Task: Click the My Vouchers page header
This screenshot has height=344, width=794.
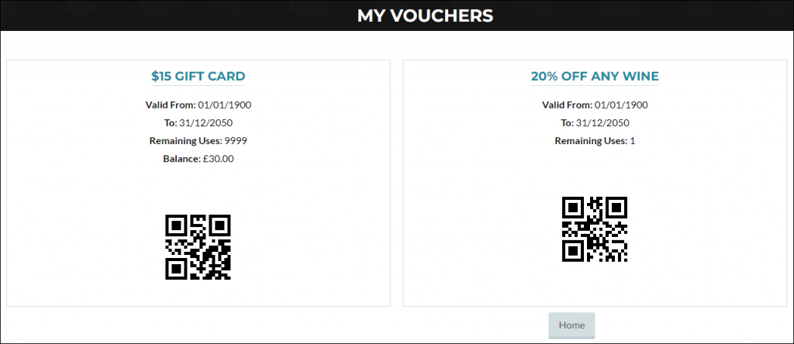Action: (x=425, y=15)
